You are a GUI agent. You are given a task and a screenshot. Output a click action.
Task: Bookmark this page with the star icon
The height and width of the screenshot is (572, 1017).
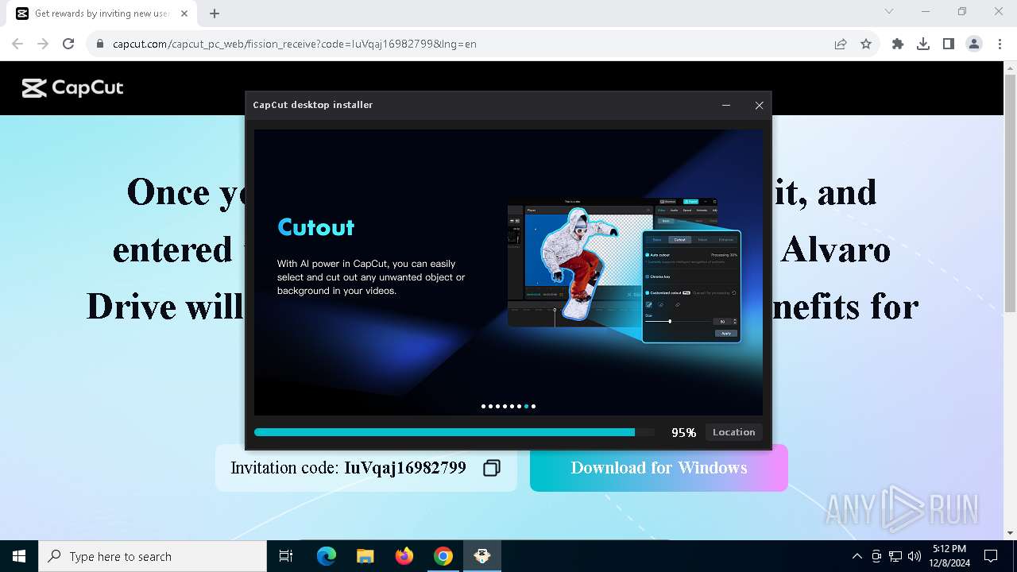point(866,44)
